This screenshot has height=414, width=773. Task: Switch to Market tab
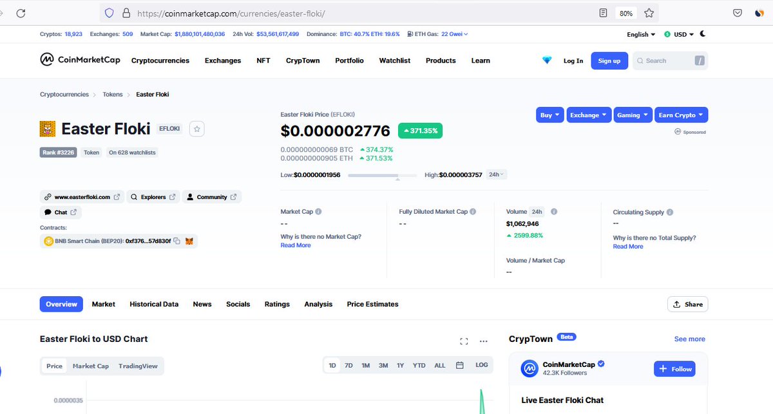pyautogui.click(x=103, y=304)
